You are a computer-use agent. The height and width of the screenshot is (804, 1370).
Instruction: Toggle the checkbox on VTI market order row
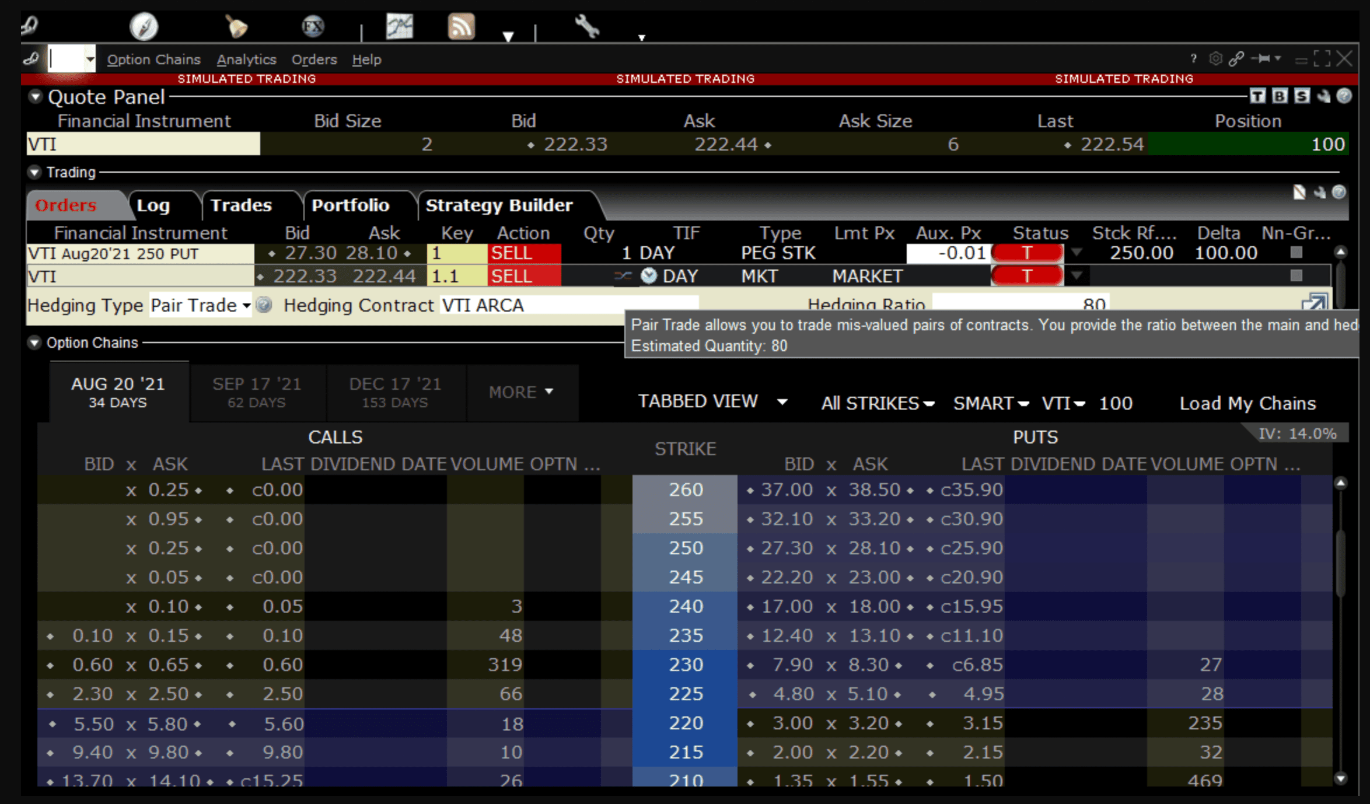pos(1296,275)
